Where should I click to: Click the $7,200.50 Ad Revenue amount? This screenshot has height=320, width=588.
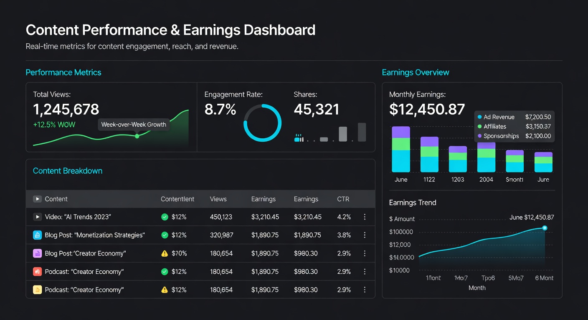click(538, 117)
